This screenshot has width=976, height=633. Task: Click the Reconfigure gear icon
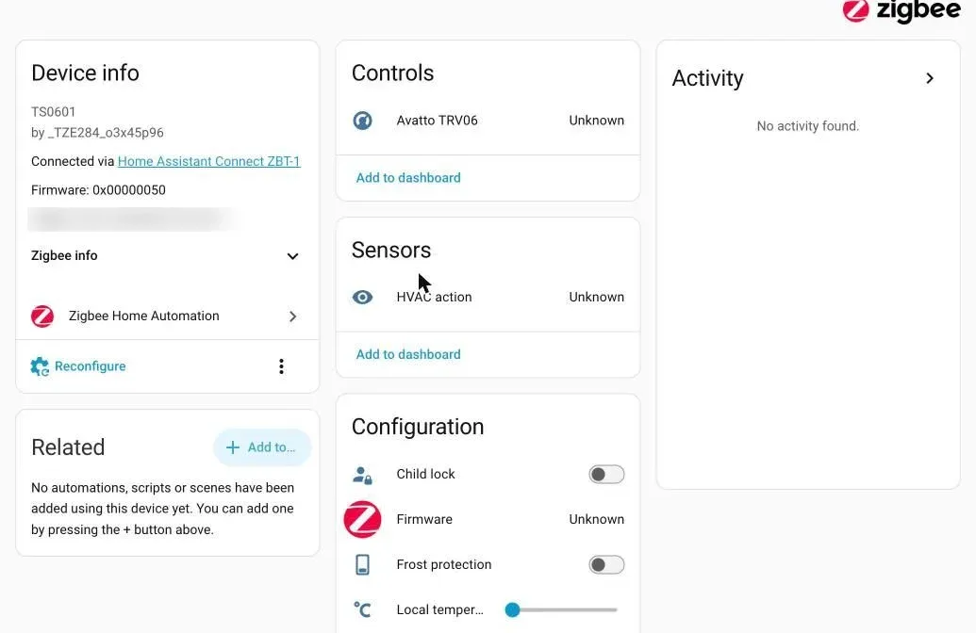pos(40,366)
